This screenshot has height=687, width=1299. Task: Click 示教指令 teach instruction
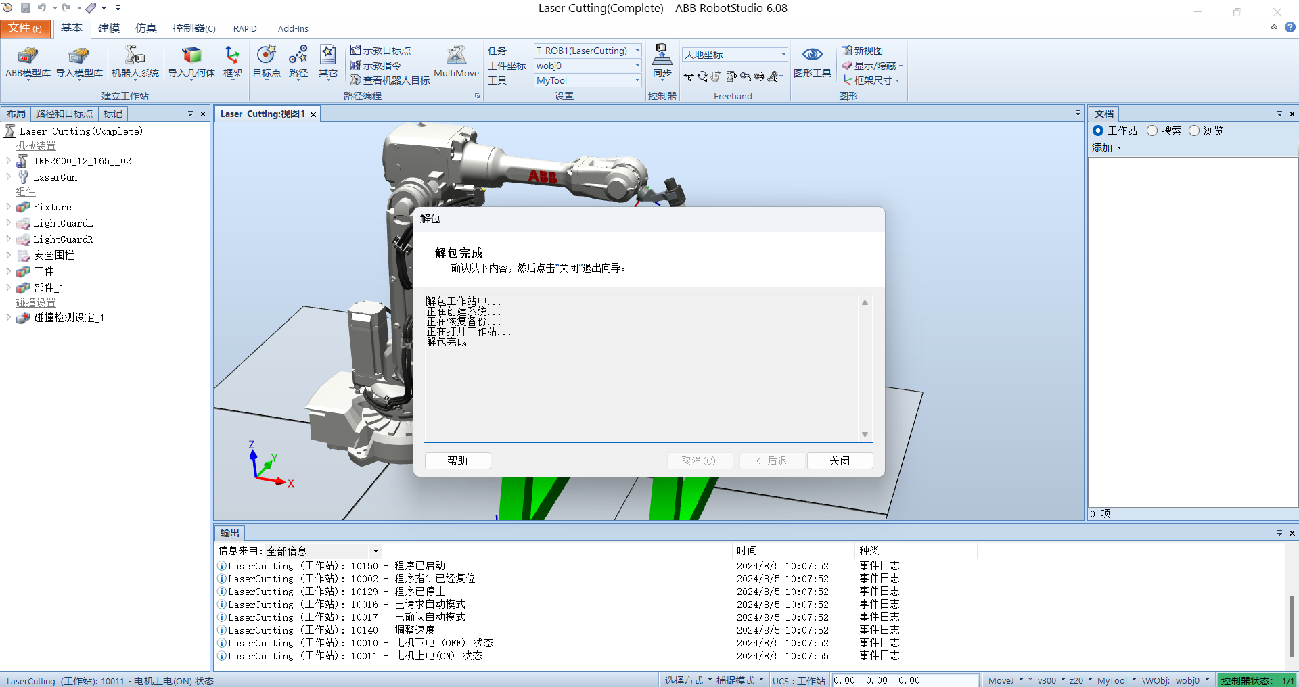(375, 66)
